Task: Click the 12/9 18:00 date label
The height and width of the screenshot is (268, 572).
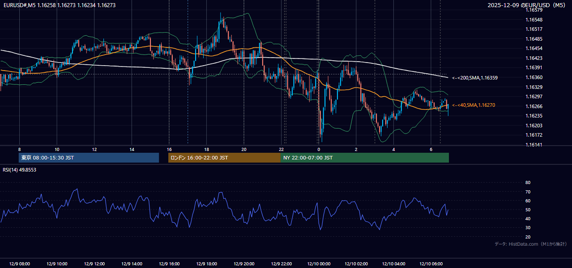Action: pyautogui.click(x=206, y=264)
